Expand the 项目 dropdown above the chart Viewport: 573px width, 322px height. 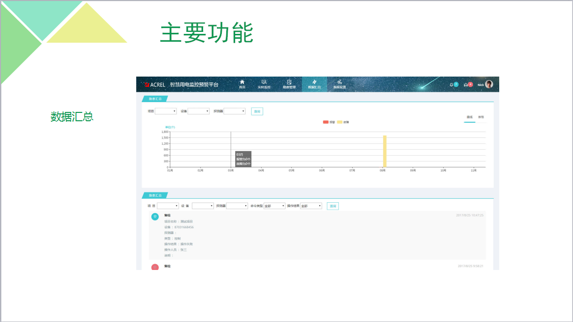[x=165, y=111]
